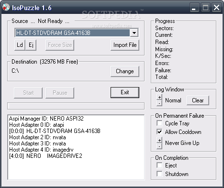Click the Ej eject tray button
The image size is (224, 188).
(31, 45)
